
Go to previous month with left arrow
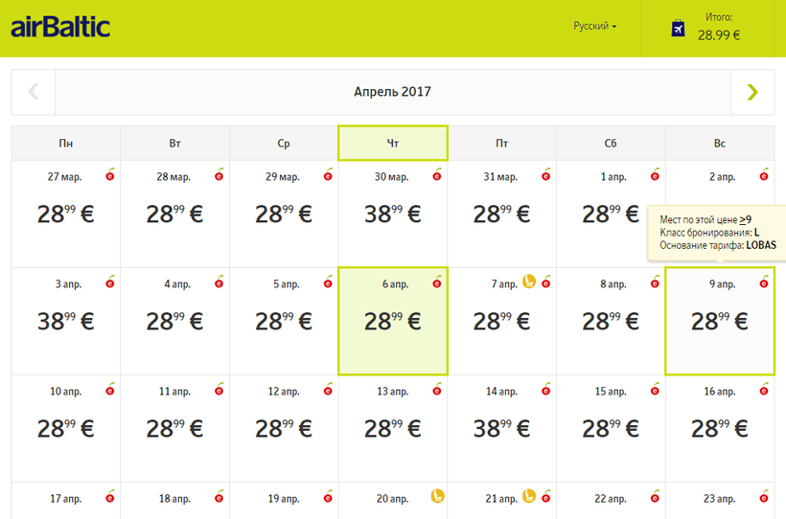coord(34,92)
